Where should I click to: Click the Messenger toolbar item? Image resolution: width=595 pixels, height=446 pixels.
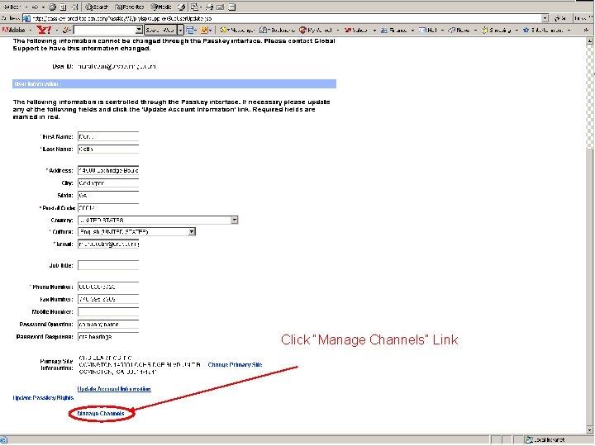(237, 30)
